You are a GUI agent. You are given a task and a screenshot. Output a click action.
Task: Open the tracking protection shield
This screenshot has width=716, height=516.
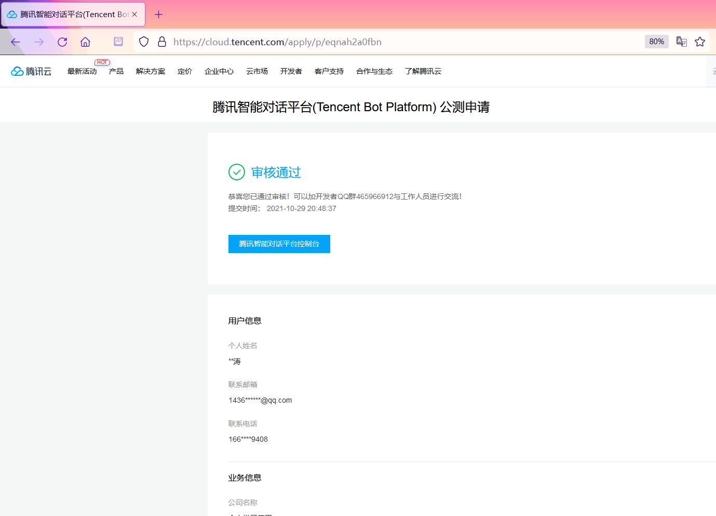point(144,42)
